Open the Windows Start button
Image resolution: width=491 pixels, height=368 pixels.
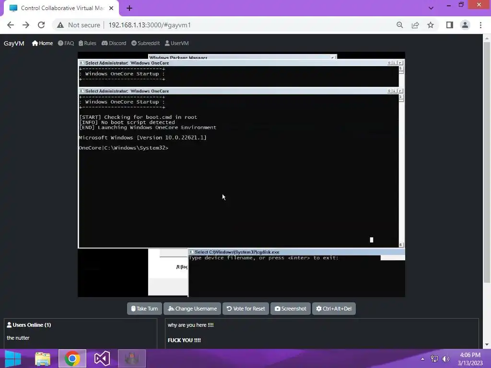point(13,358)
